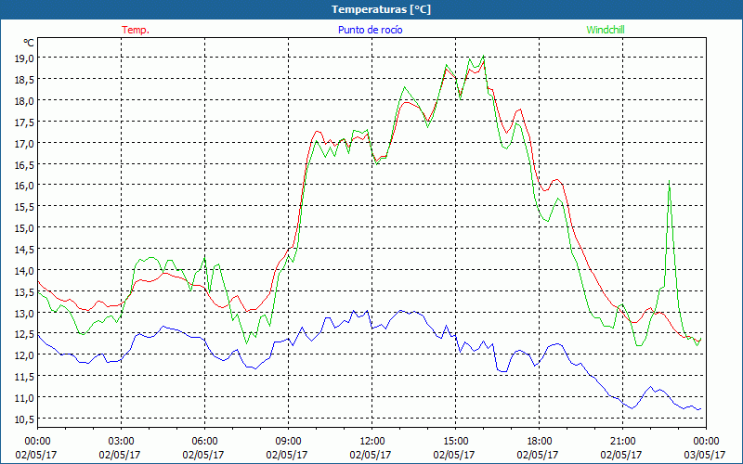
Task: Click the 14,0 y-axis value
Action: click(x=25, y=270)
